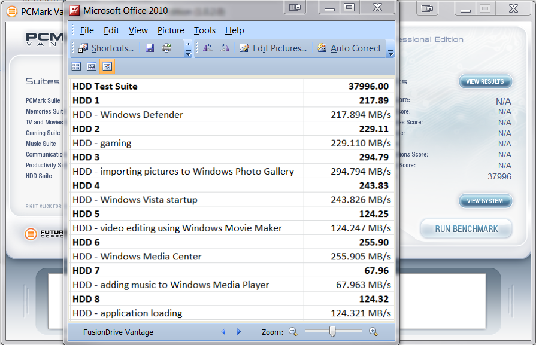Viewport: 536px width, 345px height.
Task: Click the Auto Correct button
Action: point(349,48)
